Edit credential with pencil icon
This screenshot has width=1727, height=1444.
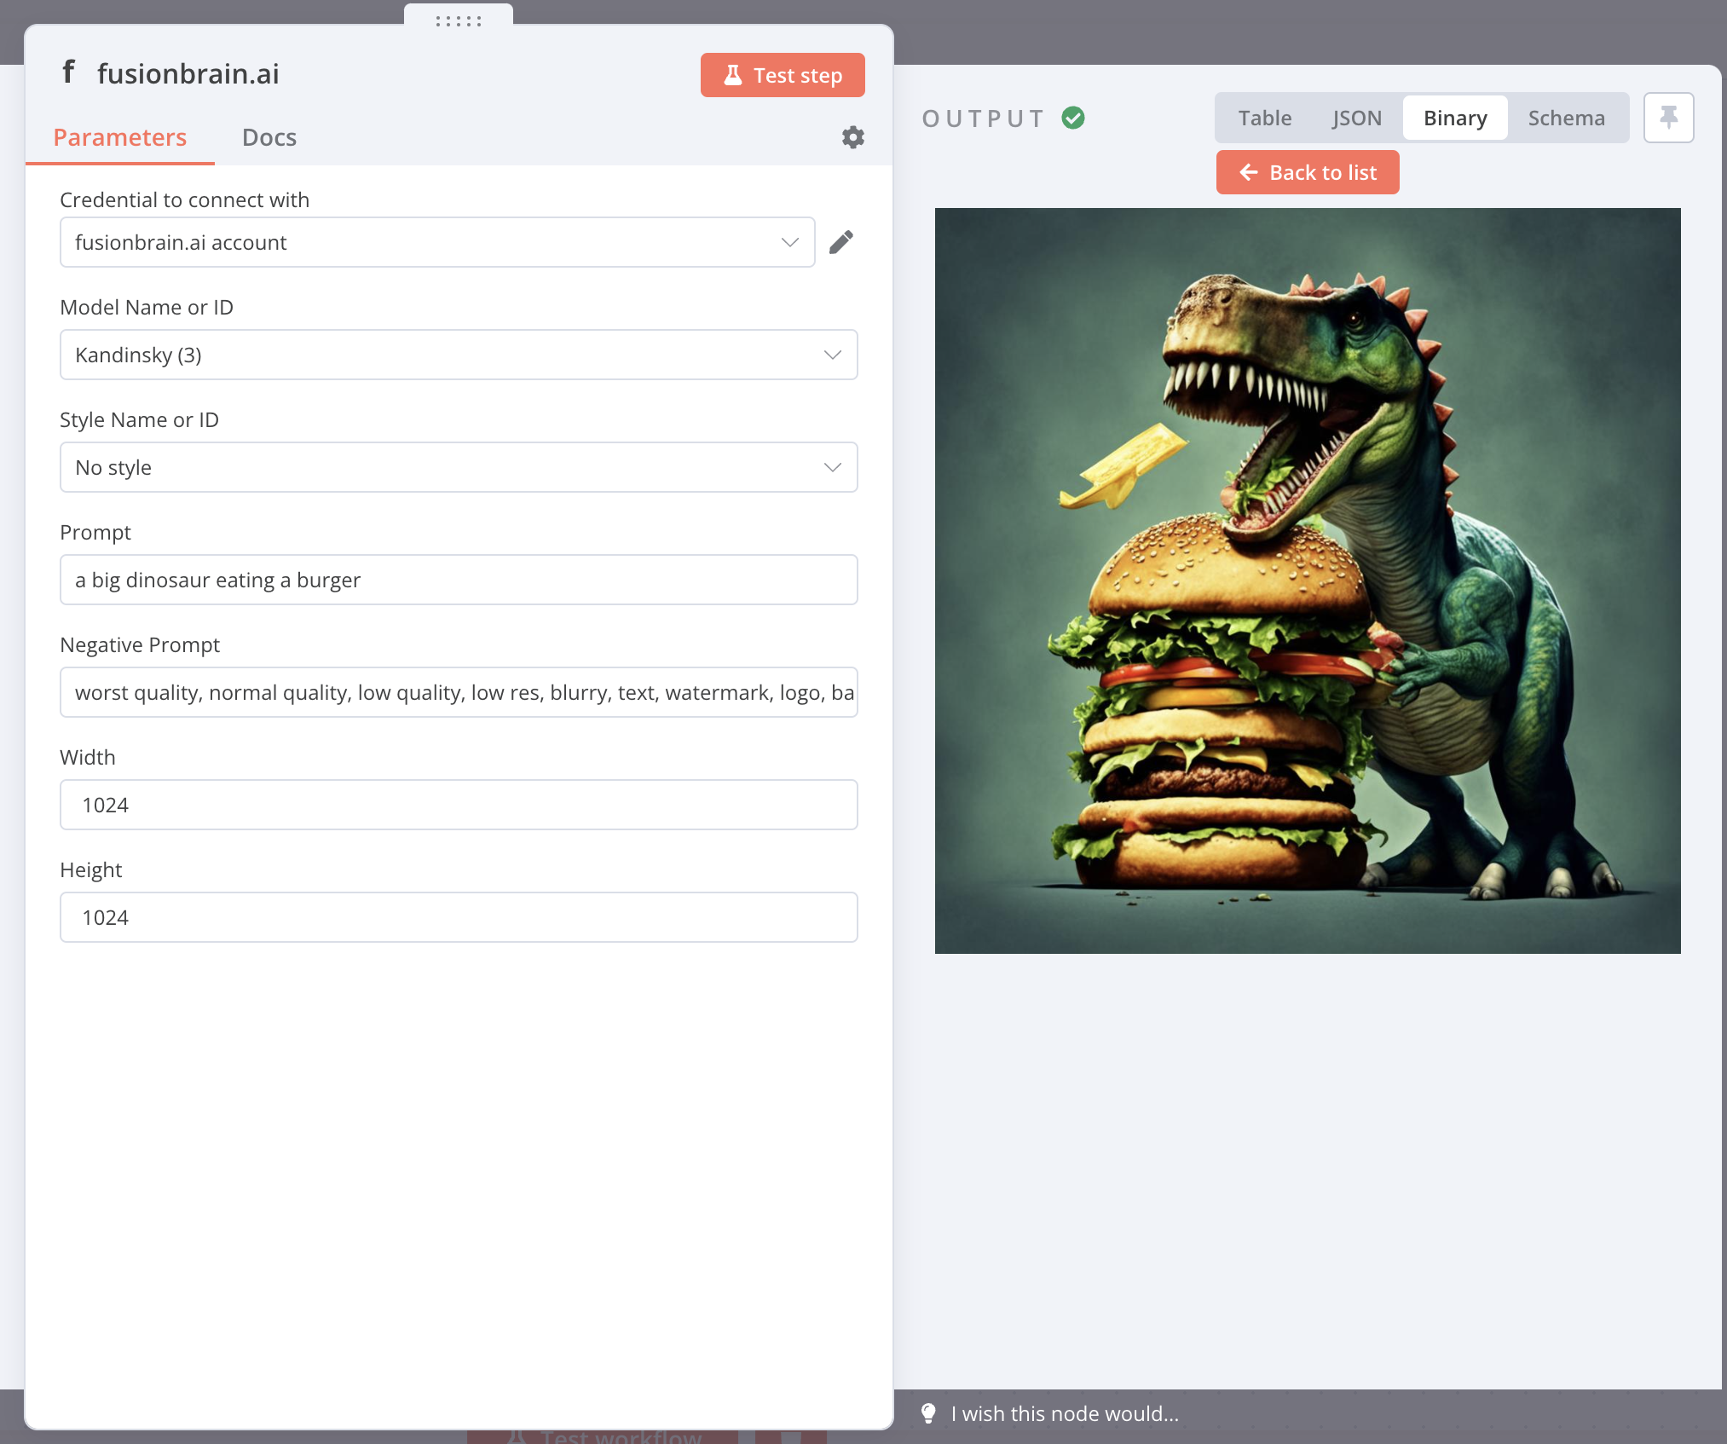pos(840,242)
